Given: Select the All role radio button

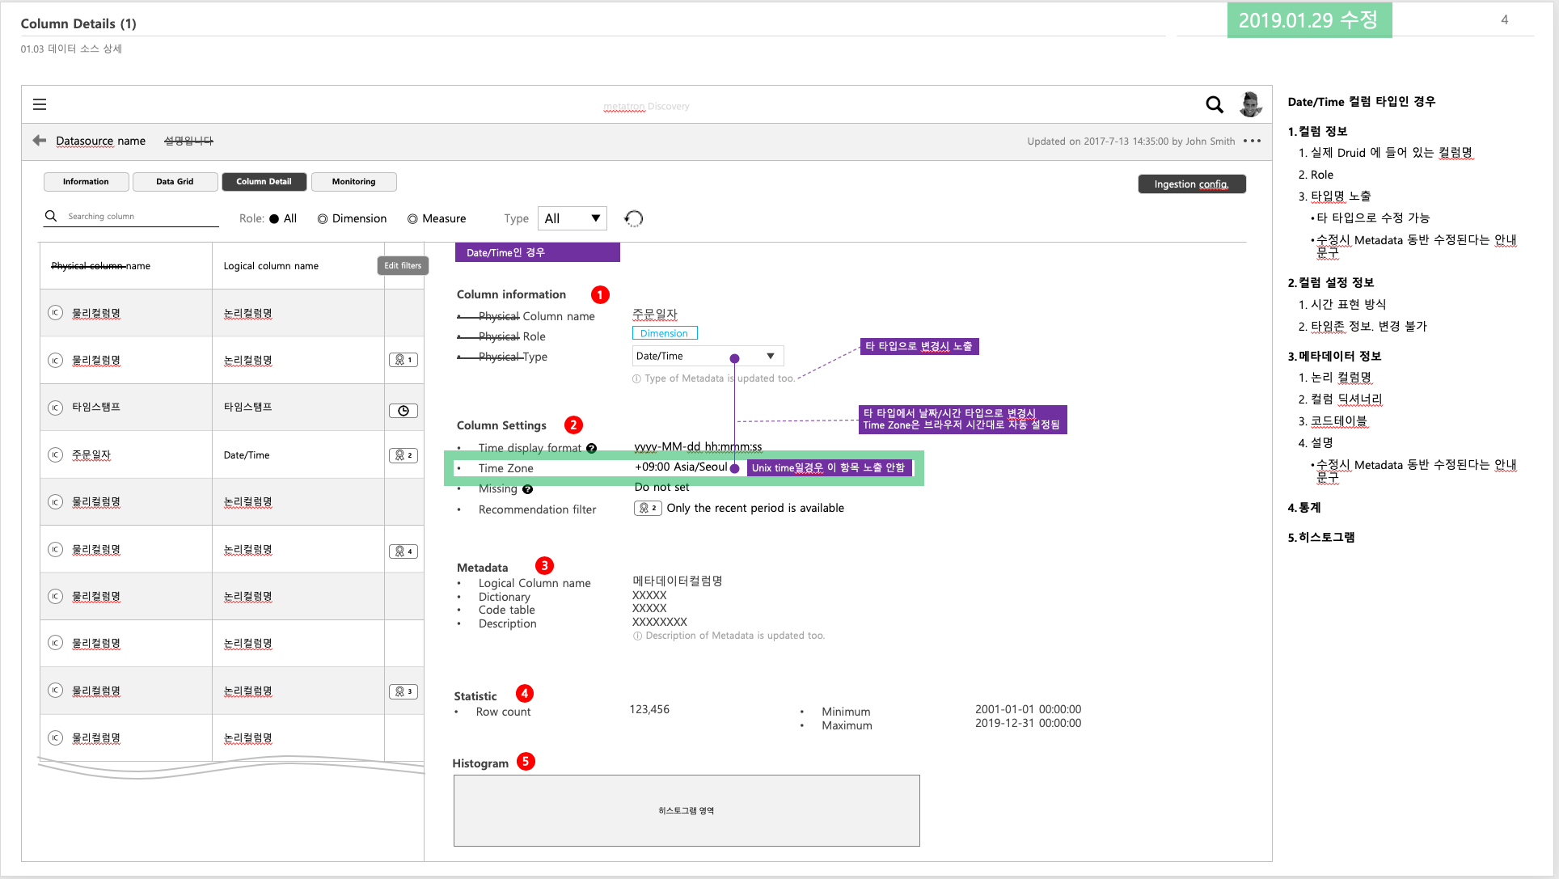Looking at the screenshot, I should point(274,218).
